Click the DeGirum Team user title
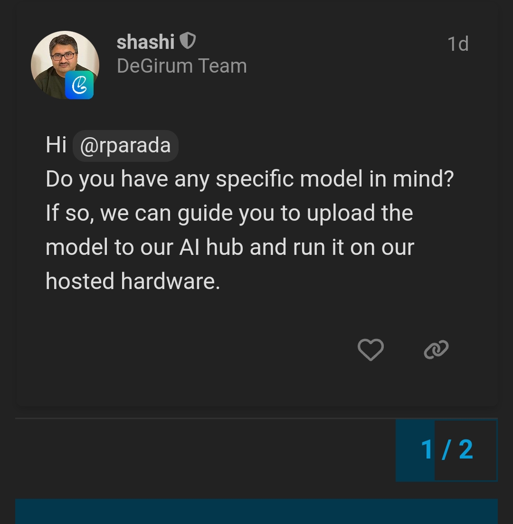513x524 pixels. pyautogui.click(x=182, y=66)
